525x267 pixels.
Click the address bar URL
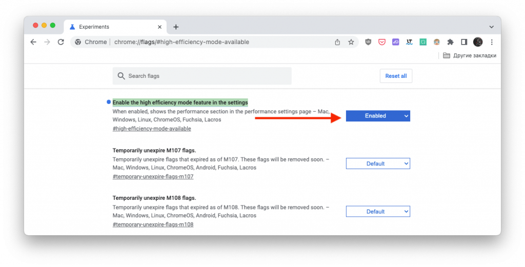[x=181, y=42]
